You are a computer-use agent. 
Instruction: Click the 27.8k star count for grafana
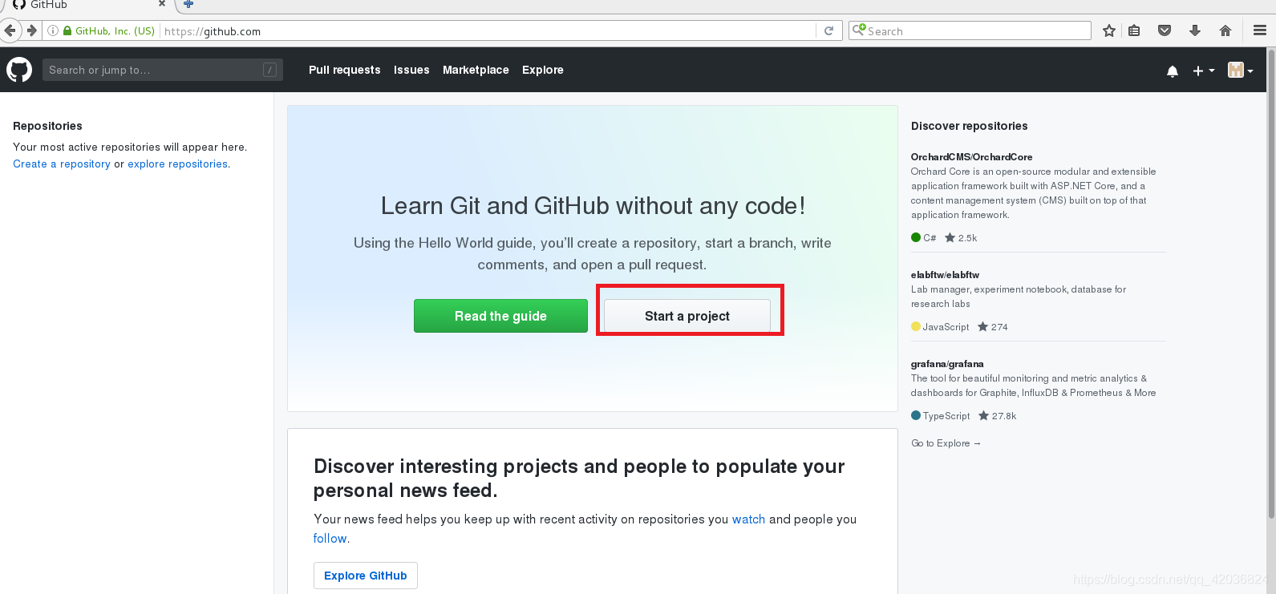tap(998, 416)
